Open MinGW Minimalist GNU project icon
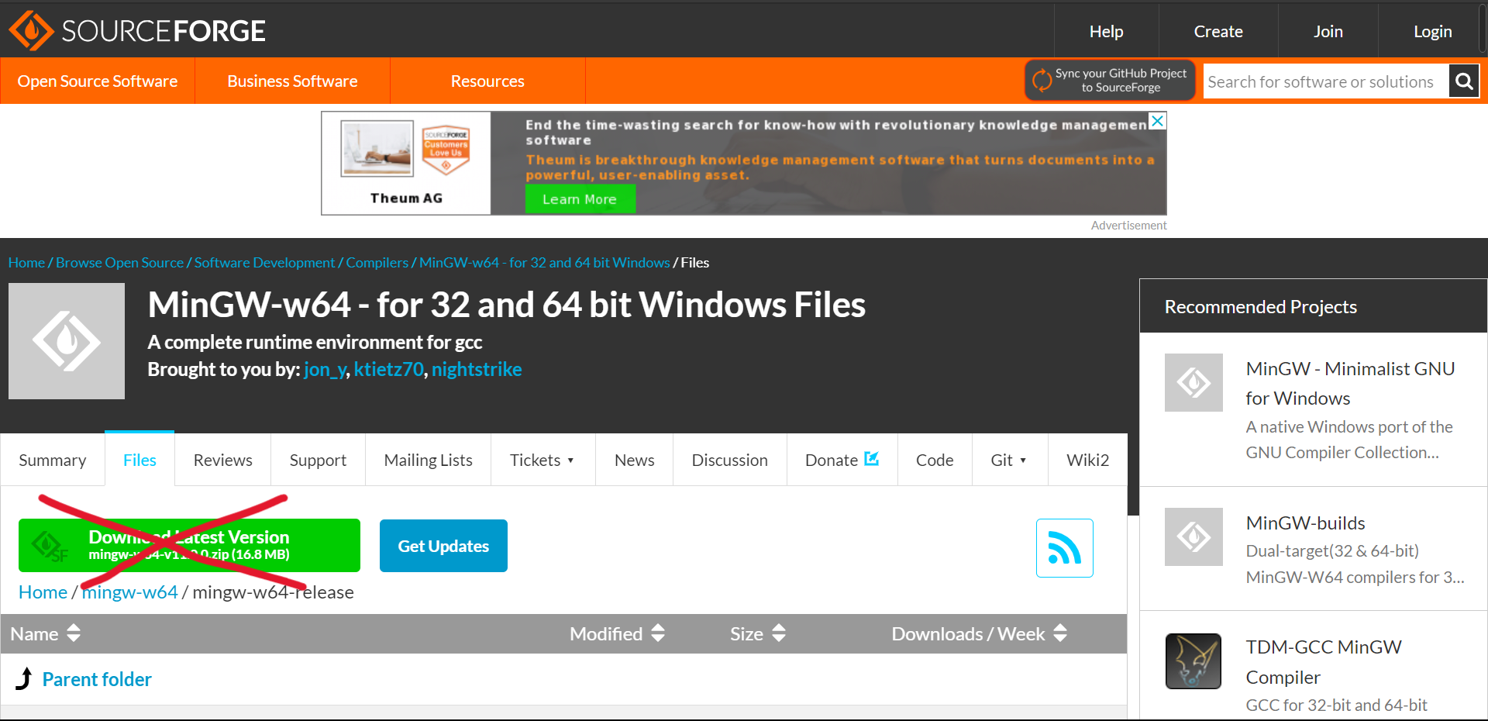The width and height of the screenshot is (1488, 721). pyautogui.click(x=1193, y=382)
